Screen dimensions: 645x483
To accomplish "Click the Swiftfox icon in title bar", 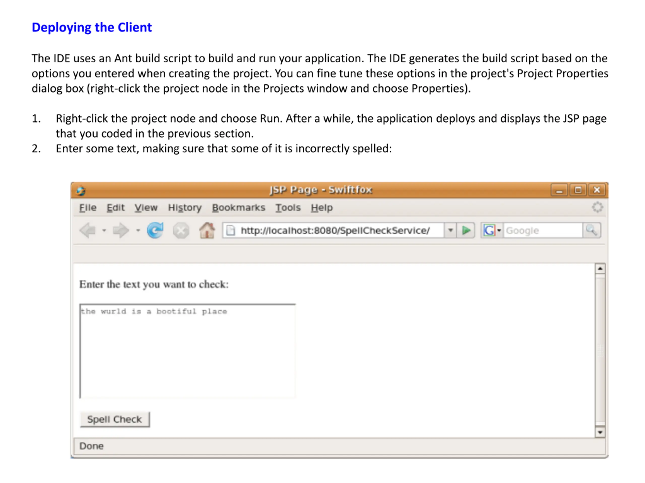I will [81, 191].
